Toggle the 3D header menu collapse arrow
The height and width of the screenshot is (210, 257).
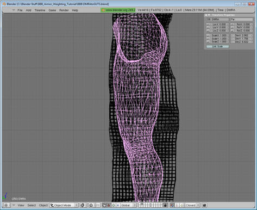click(14, 205)
